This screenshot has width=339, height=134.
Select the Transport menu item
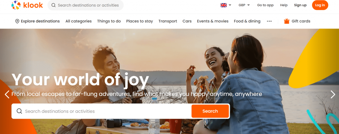pyautogui.click(x=168, y=21)
